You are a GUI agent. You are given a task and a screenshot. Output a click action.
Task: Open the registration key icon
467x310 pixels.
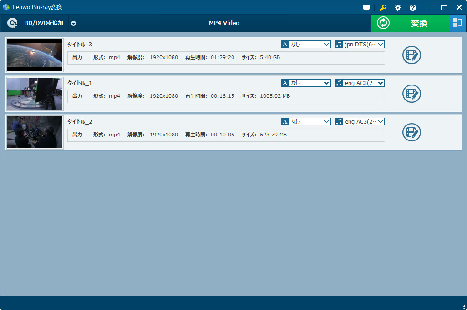tap(382, 7)
